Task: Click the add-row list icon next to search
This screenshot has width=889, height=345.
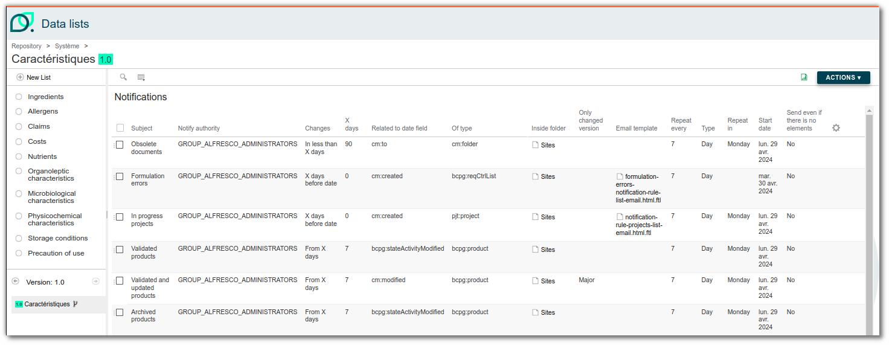Action: [x=141, y=77]
